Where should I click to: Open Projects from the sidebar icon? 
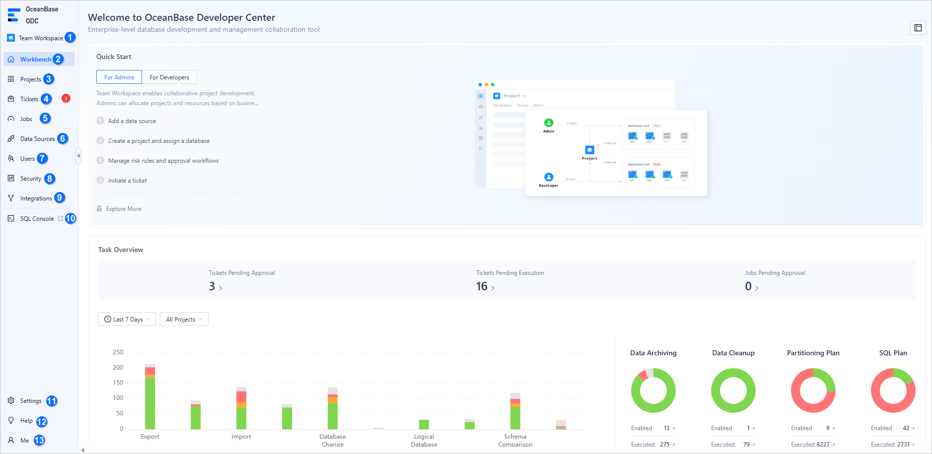coord(11,79)
